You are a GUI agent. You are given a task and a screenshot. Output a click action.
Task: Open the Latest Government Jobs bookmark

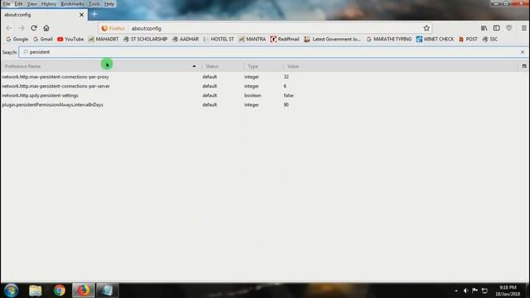[333, 39]
